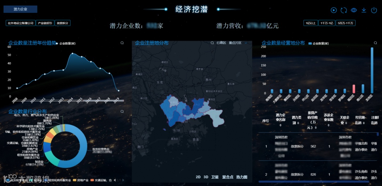Click 惠州 label on the map
Image resolution: width=382 pixels, height=186 pixels.
[x=209, y=80]
